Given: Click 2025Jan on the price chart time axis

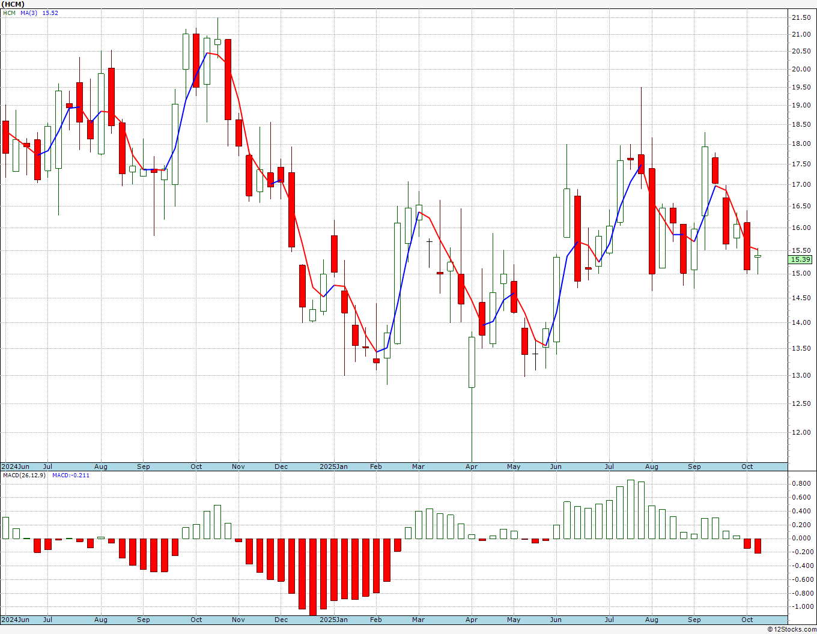Looking at the screenshot, I should click(x=333, y=467).
